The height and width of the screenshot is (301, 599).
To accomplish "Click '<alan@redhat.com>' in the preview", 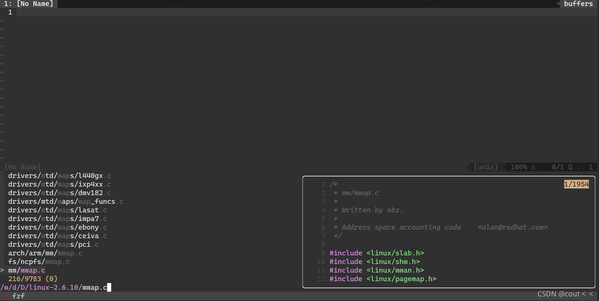I will tap(513, 227).
